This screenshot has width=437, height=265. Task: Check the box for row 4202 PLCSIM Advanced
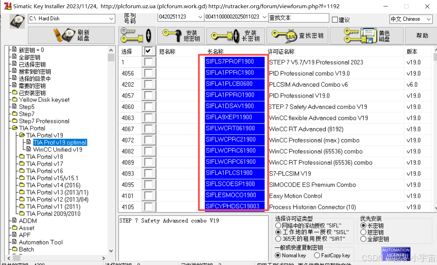tap(148, 84)
